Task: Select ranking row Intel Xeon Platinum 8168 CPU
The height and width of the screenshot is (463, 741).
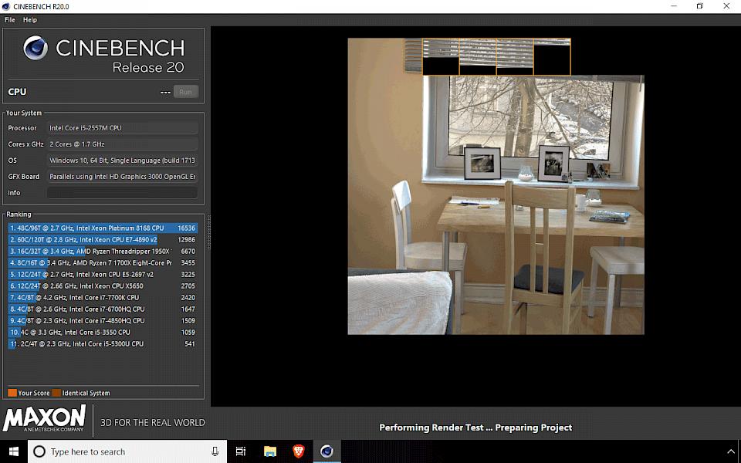Action: tap(103, 228)
